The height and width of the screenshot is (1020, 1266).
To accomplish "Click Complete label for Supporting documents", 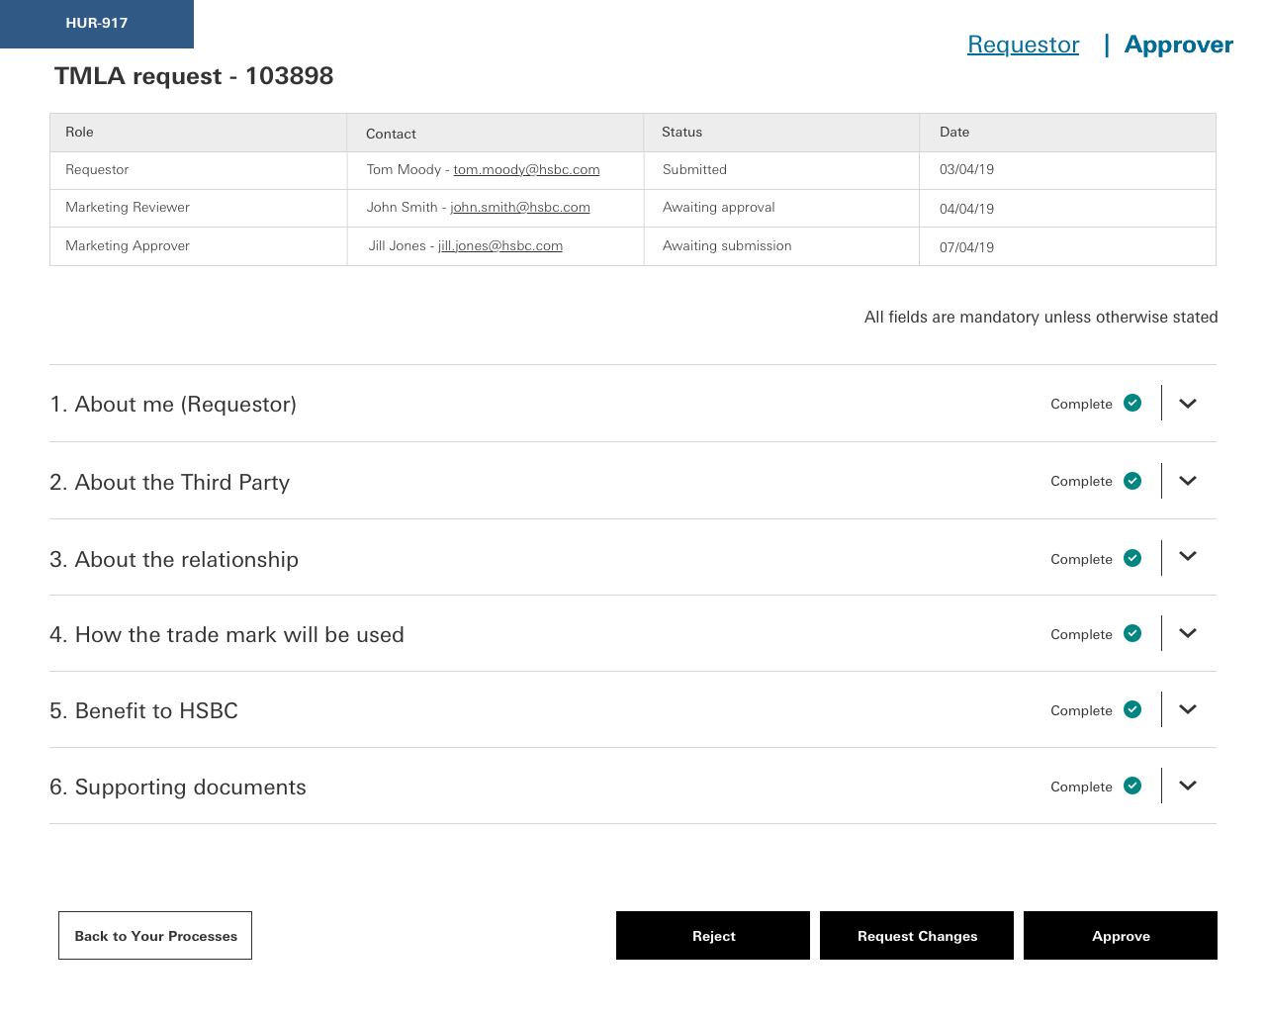I will tap(1081, 787).
